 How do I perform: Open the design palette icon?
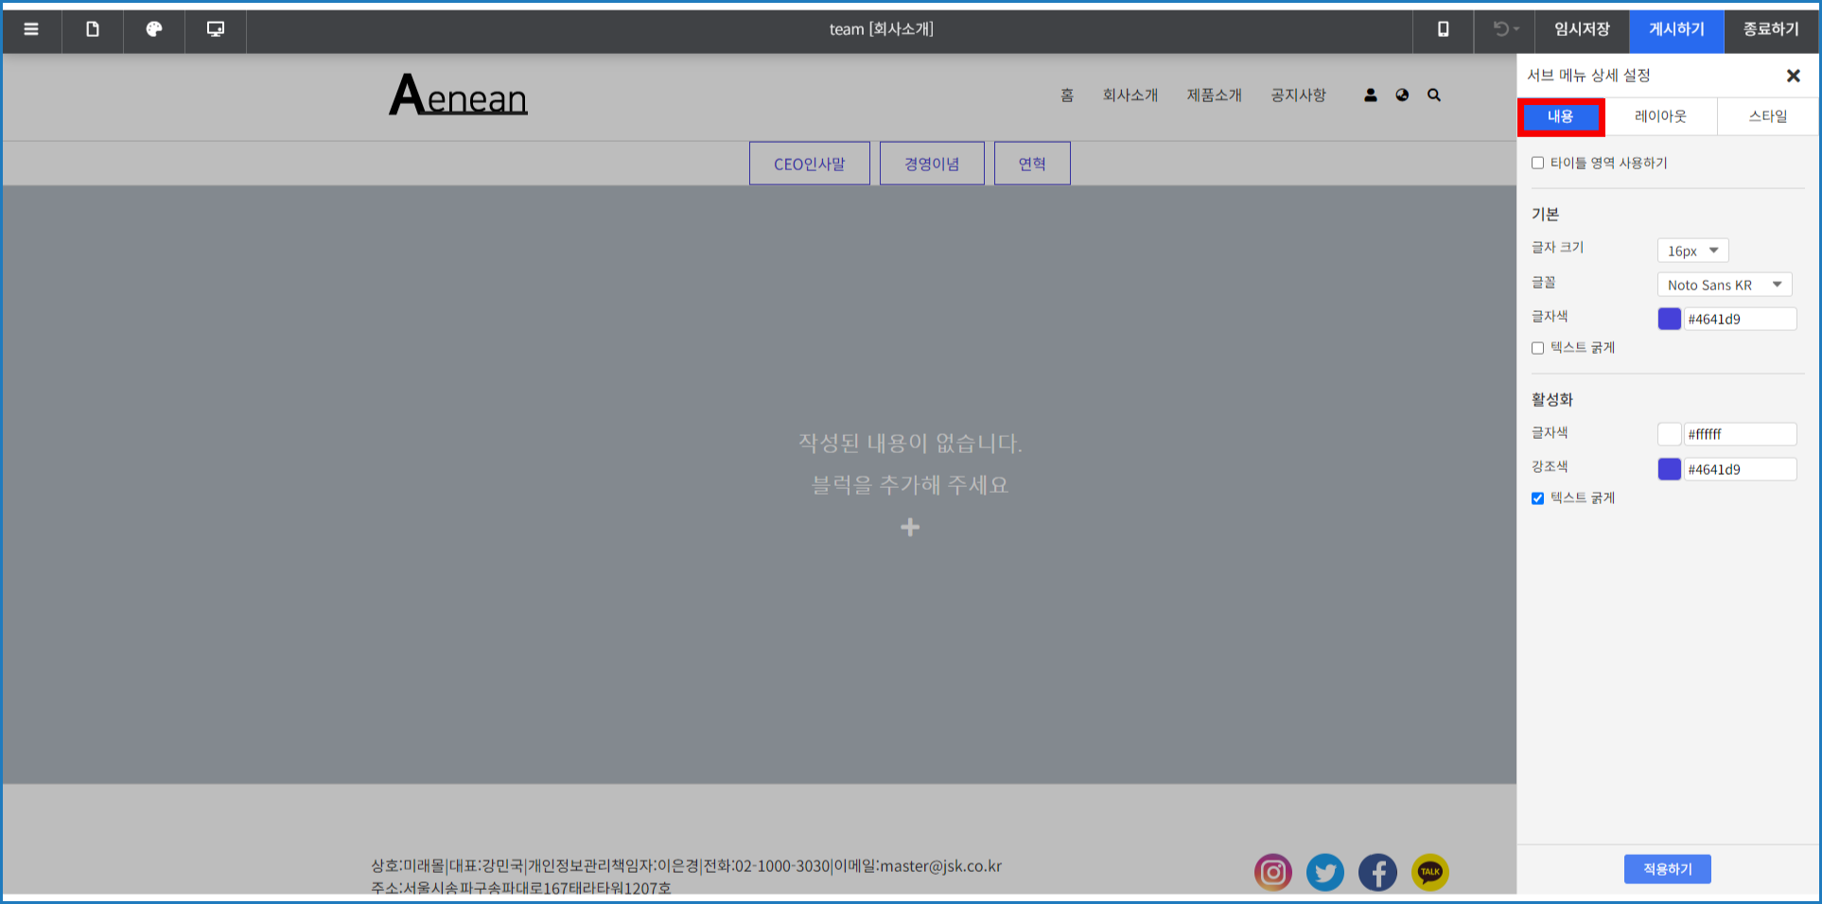[x=154, y=29]
